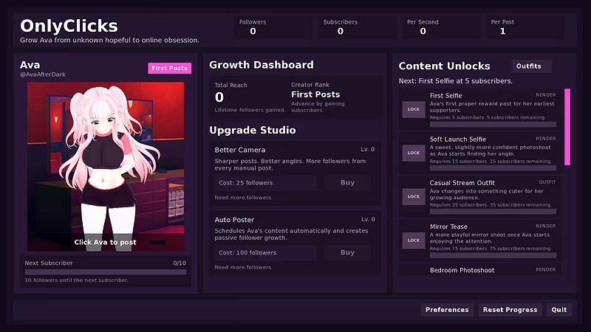Click the Next Subscriber progress bar
This screenshot has height=332, width=591.
pyautogui.click(x=106, y=272)
